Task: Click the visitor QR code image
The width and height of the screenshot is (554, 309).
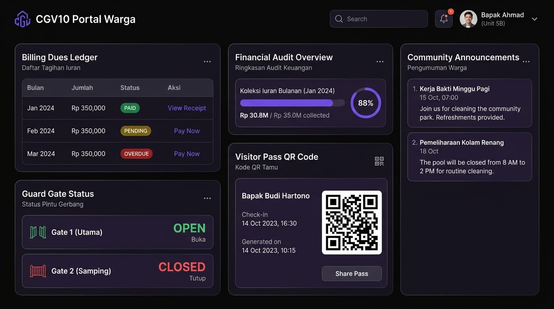Action: pyautogui.click(x=352, y=222)
